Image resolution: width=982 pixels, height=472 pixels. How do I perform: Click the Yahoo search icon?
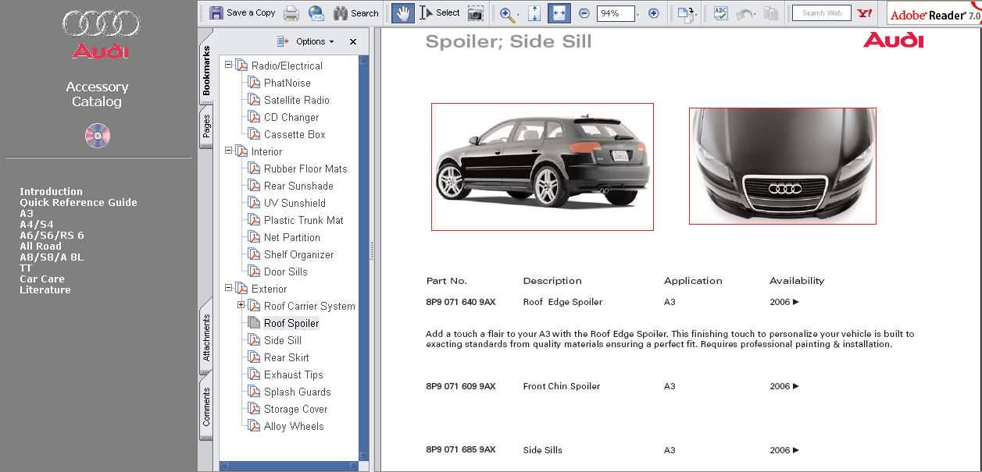point(864,13)
